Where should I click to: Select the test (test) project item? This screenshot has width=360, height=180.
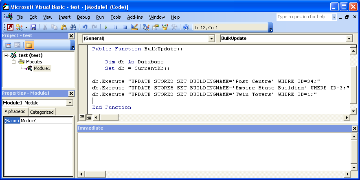(30, 55)
